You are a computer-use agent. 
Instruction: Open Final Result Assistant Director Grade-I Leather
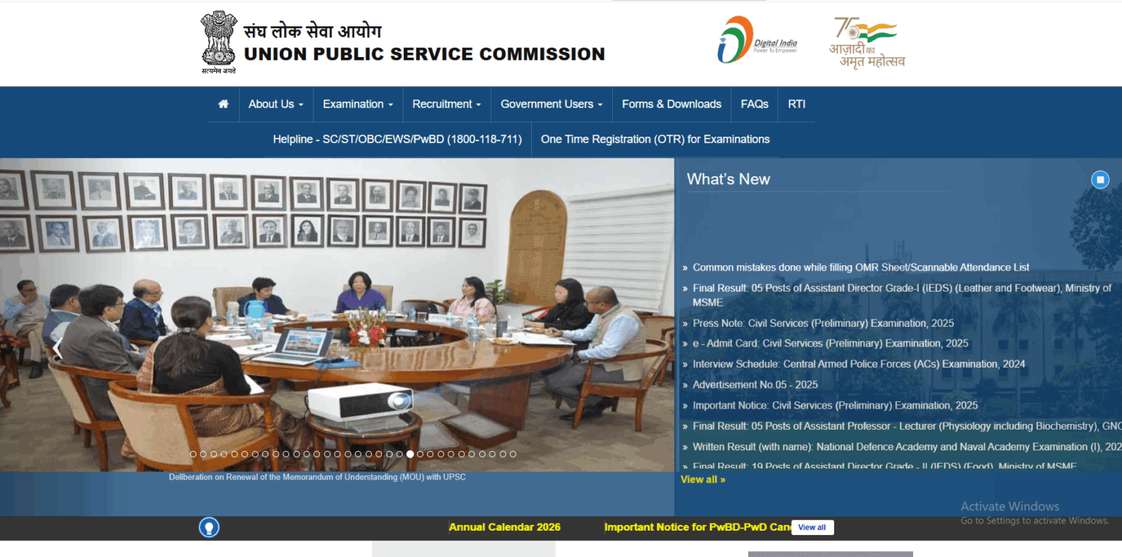(x=902, y=295)
